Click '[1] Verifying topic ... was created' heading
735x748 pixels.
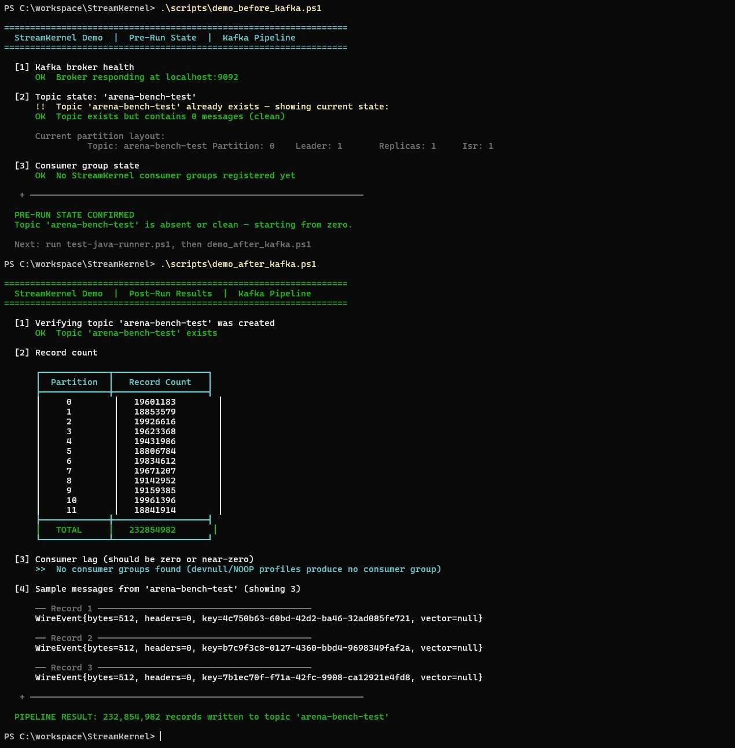click(x=145, y=323)
